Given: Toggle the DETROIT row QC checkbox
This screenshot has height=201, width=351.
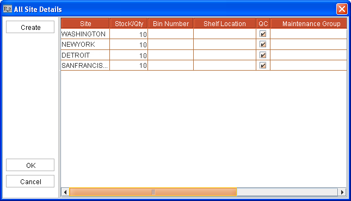Looking at the screenshot, I should click(263, 55).
